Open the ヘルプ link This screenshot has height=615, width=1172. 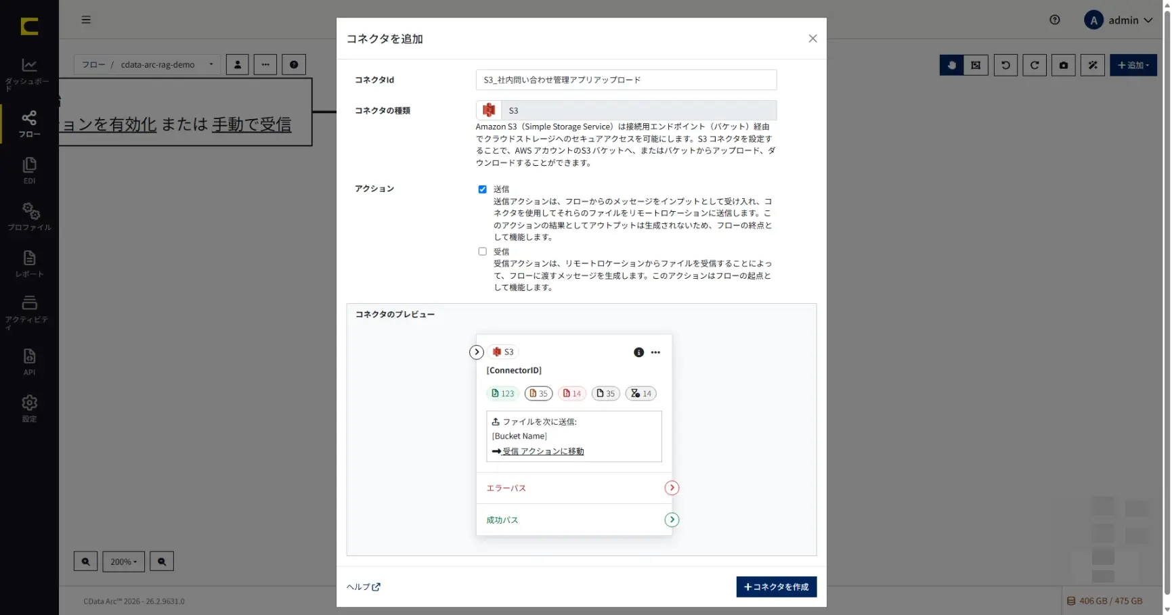pos(364,587)
